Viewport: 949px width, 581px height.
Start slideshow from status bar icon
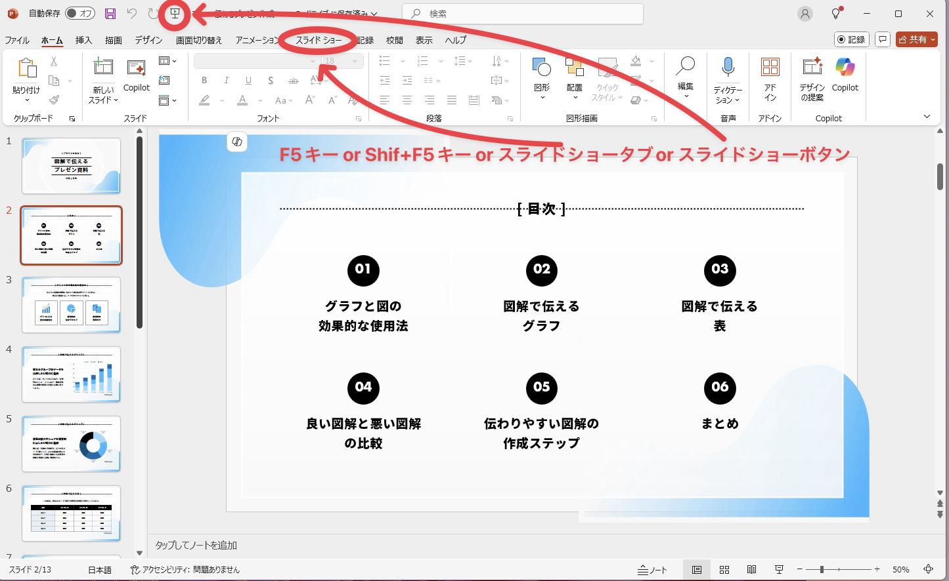tap(779, 570)
